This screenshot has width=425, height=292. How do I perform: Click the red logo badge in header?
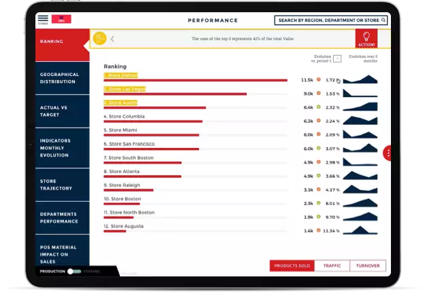(x=61, y=19)
